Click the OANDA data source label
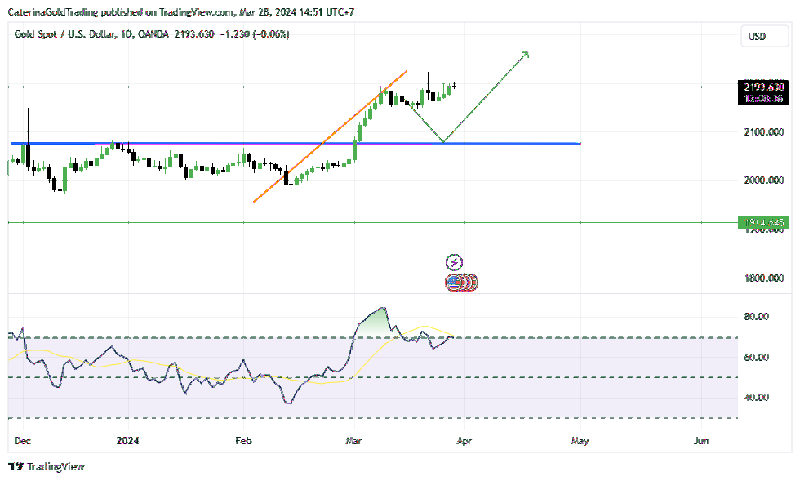800x481 pixels. [153, 34]
